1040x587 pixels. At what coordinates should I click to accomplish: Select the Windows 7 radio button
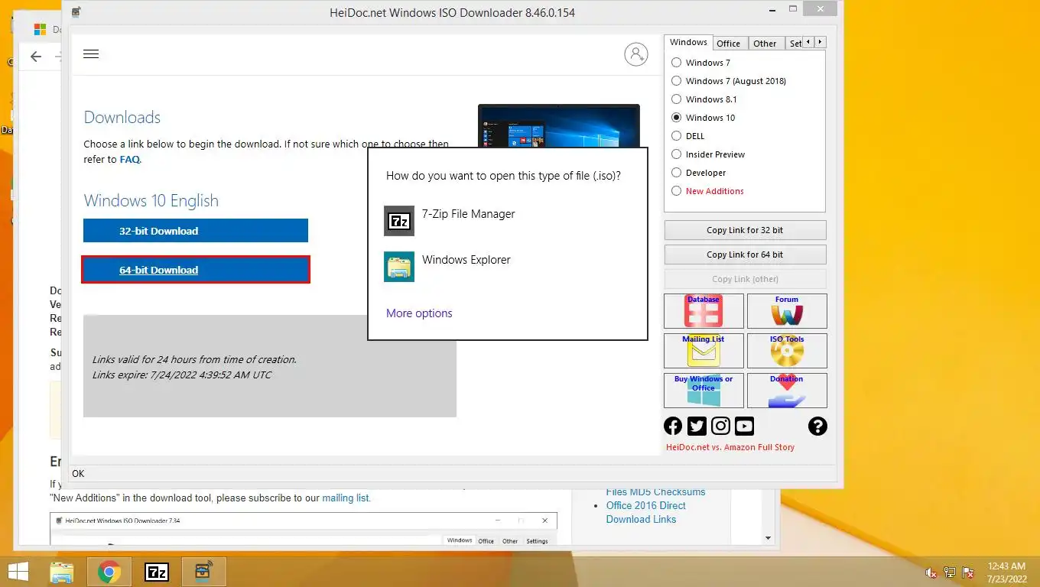(x=676, y=63)
